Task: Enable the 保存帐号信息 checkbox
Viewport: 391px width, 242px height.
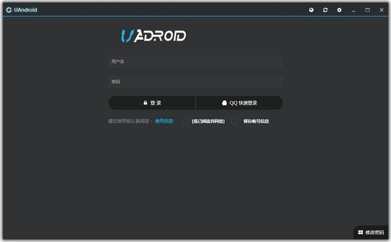Action: (x=235, y=121)
